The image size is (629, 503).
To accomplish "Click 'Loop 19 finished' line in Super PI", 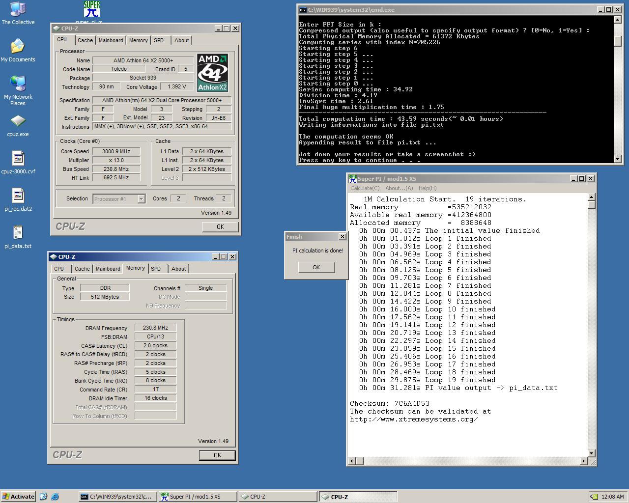I will click(428, 380).
